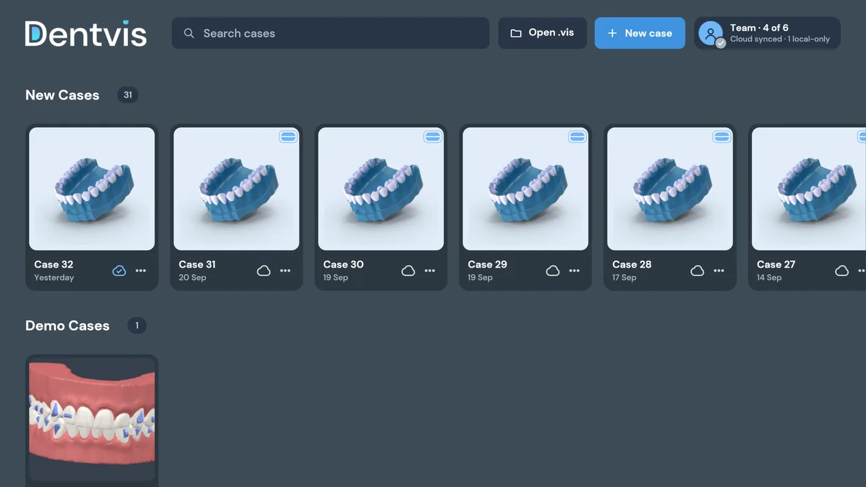Open the Case 30 thumbnail
This screenshot has width=866, height=487.
coord(381,188)
